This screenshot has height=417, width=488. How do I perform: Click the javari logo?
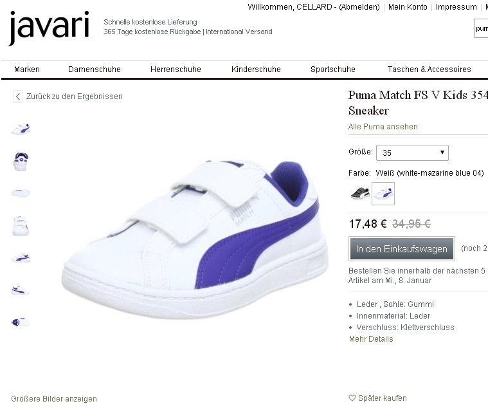49,28
